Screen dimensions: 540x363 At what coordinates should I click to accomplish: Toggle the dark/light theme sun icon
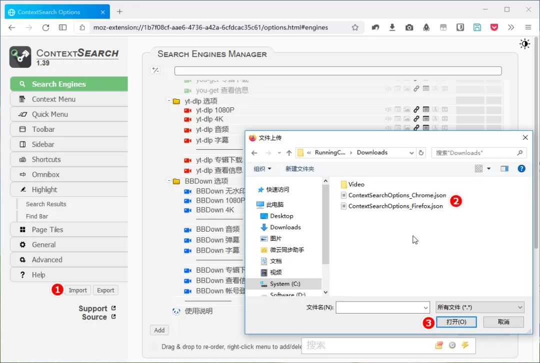click(524, 44)
